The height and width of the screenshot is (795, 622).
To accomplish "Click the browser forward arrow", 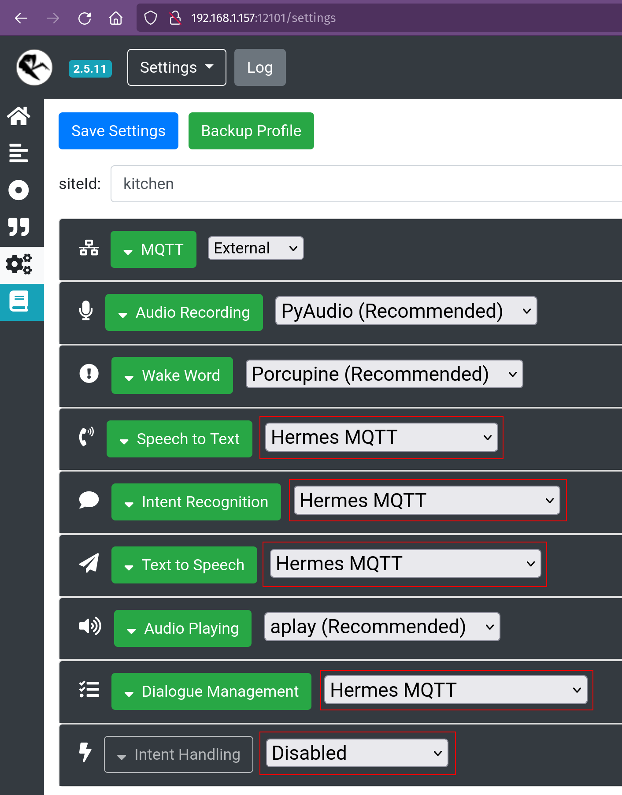I will click(x=53, y=18).
